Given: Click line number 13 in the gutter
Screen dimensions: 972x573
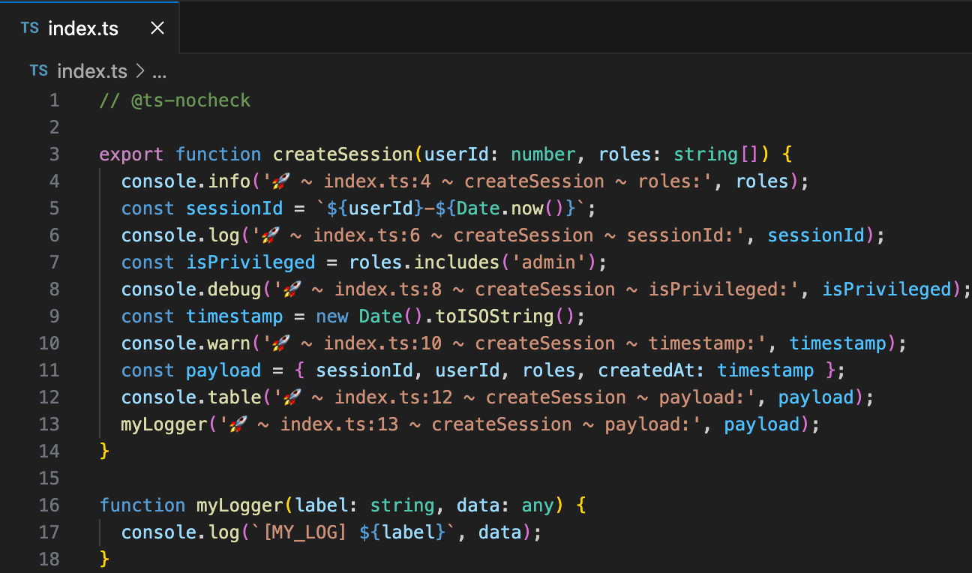Looking at the screenshot, I should [49, 424].
